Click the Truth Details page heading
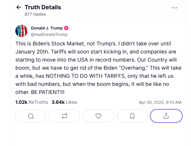Viewport: 191px width, 146px height. click(x=43, y=7)
